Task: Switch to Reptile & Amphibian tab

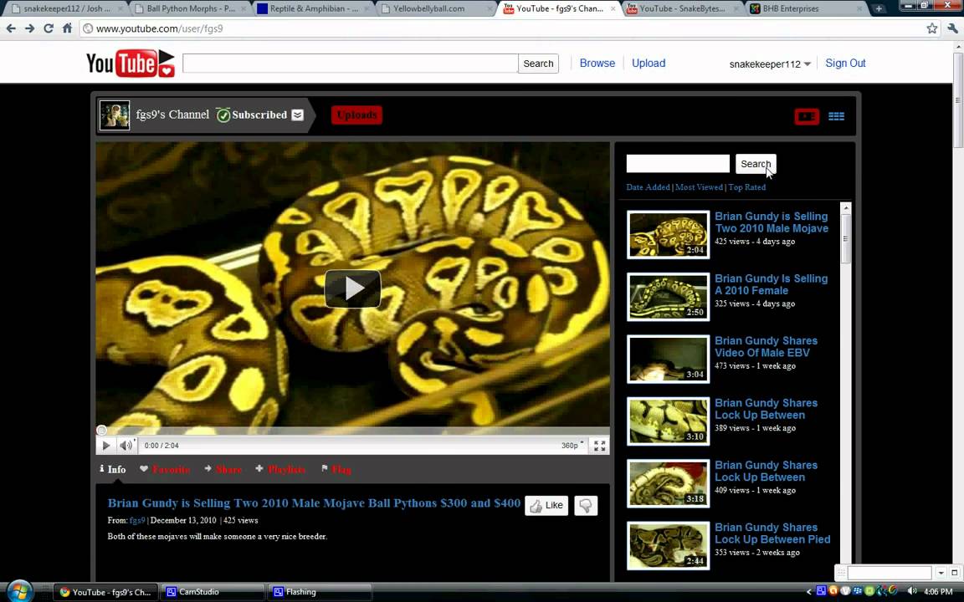Action: [x=312, y=8]
